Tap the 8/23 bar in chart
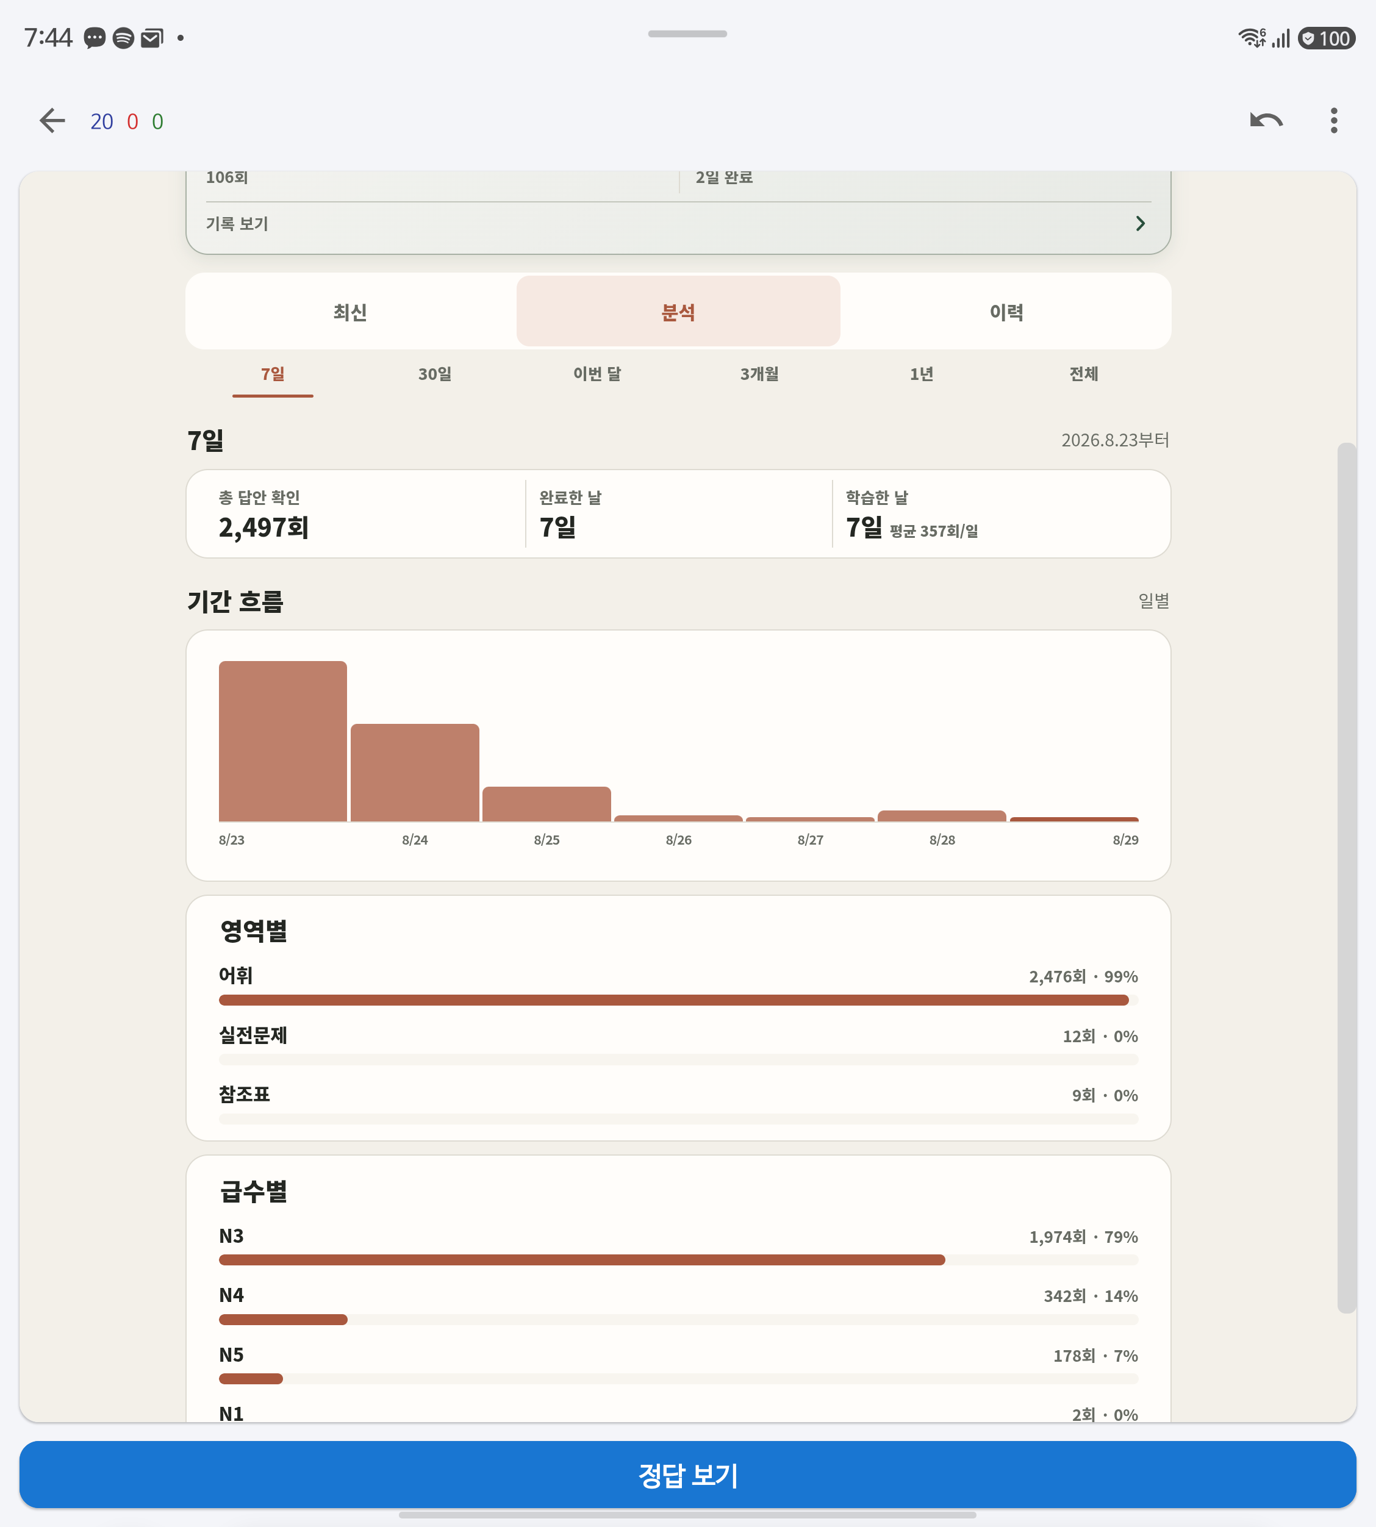Viewport: 1376px width, 1527px height. (283, 742)
